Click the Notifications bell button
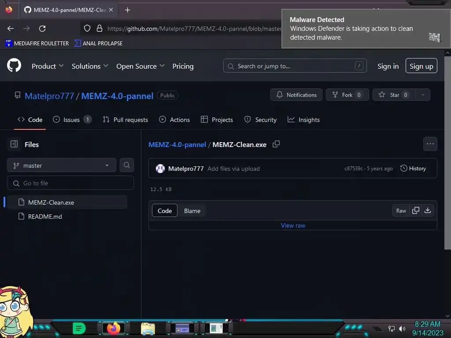The height and width of the screenshot is (338, 451). tap(296, 95)
